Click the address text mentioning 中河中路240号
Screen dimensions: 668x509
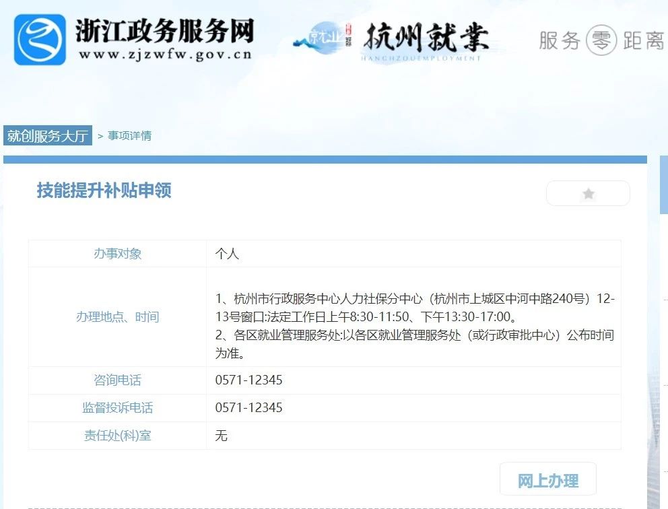(x=512, y=299)
